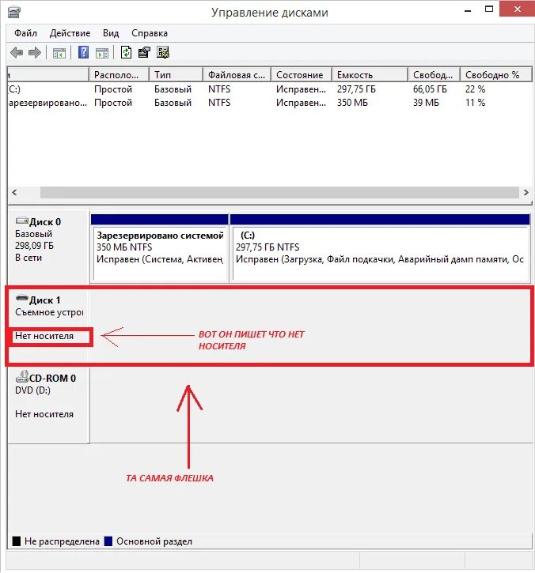Click the Диск 1 label
The image size is (535, 573).
[44, 300]
